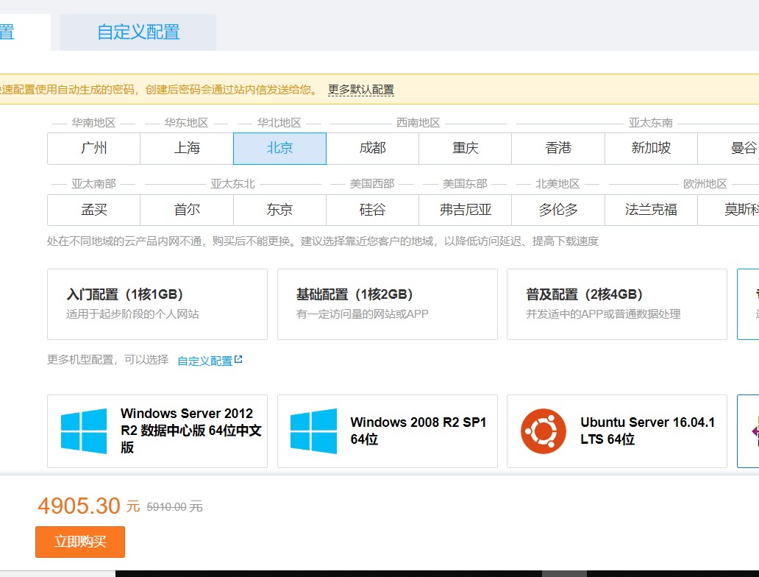Click the Ubuntu Server 16.04.1 logo icon
The width and height of the screenshot is (759, 577).
544,431
